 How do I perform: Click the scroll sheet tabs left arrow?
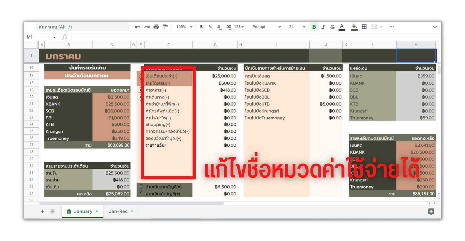point(430,203)
